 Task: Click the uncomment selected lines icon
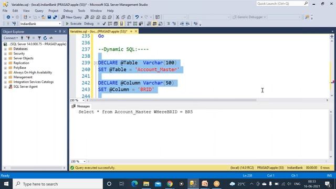click(x=174, y=24)
